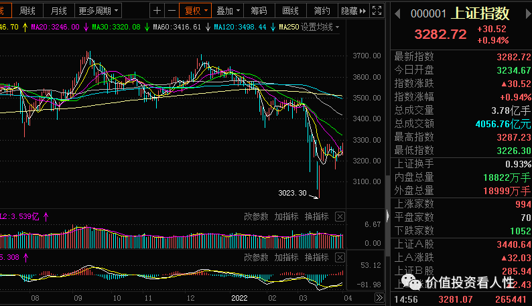Click stock code 000001
Viewport: 532px width, 306px height.
pyautogui.click(x=428, y=14)
